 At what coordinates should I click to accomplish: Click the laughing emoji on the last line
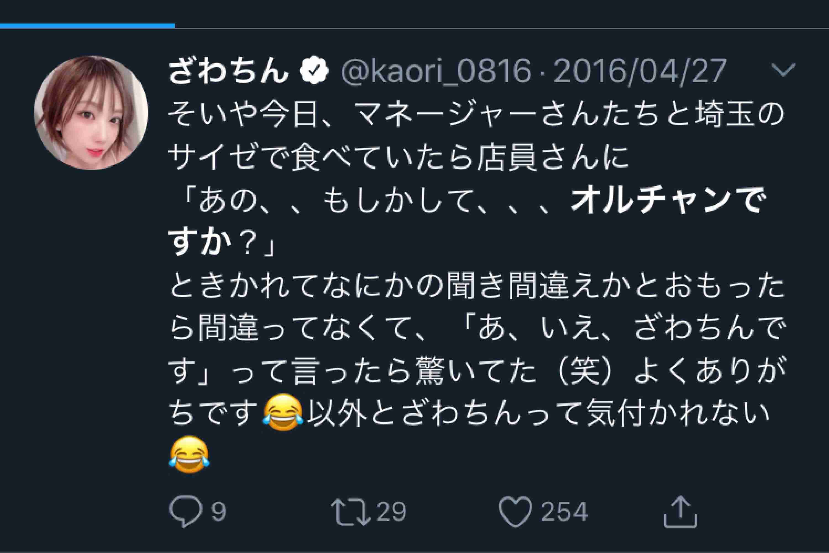click(189, 454)
